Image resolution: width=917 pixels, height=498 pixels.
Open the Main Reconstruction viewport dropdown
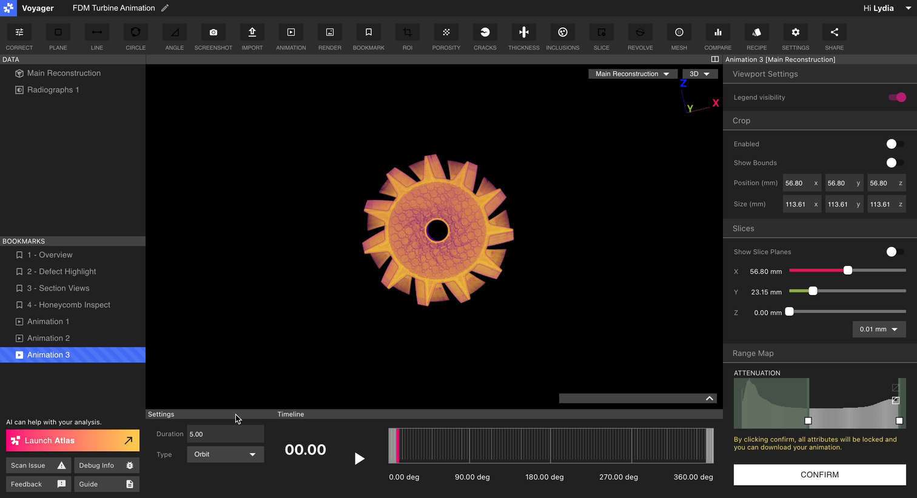click(x=632, y=74)
